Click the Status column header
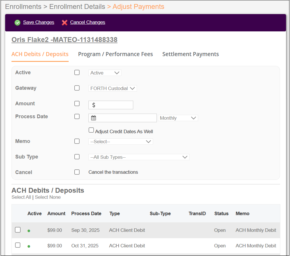Screen dimensions: 290x256 tap(221, 214)
